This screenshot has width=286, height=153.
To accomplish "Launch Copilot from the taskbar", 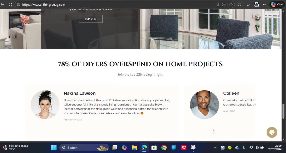I will [x=124, y=148].
